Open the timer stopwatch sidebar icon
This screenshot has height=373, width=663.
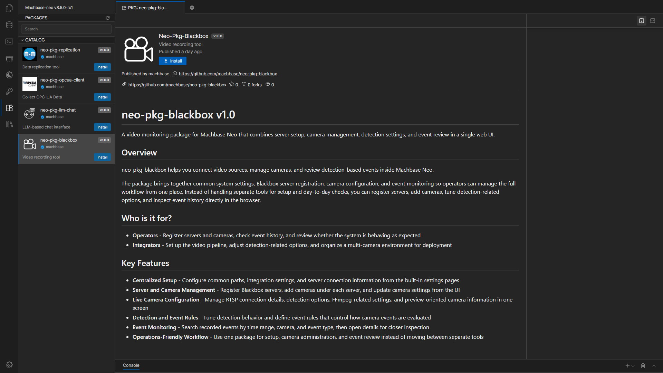tap(9, 75)
